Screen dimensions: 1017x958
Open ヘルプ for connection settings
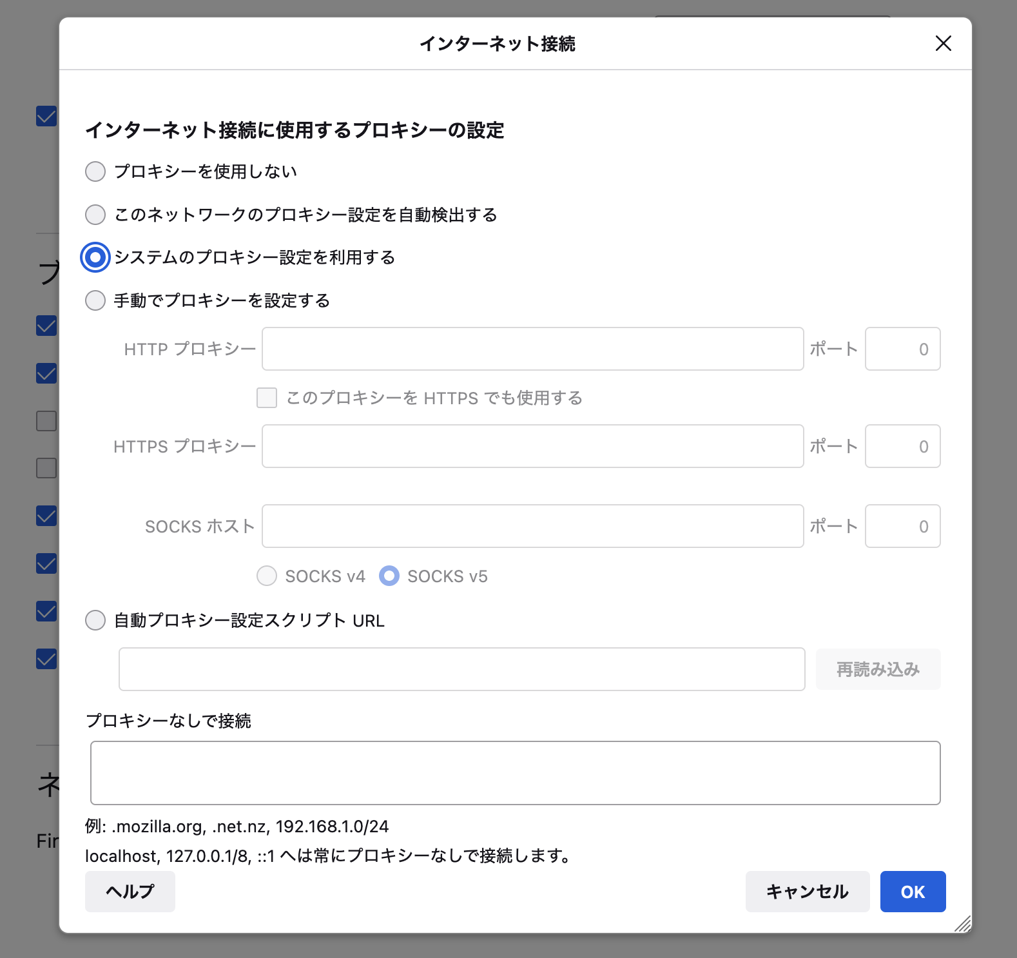130,892
